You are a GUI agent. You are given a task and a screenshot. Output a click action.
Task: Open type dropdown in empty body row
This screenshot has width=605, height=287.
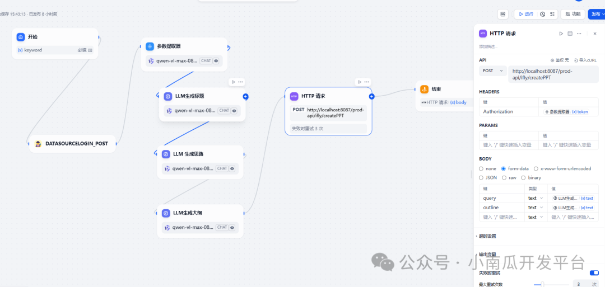(536, 217)
